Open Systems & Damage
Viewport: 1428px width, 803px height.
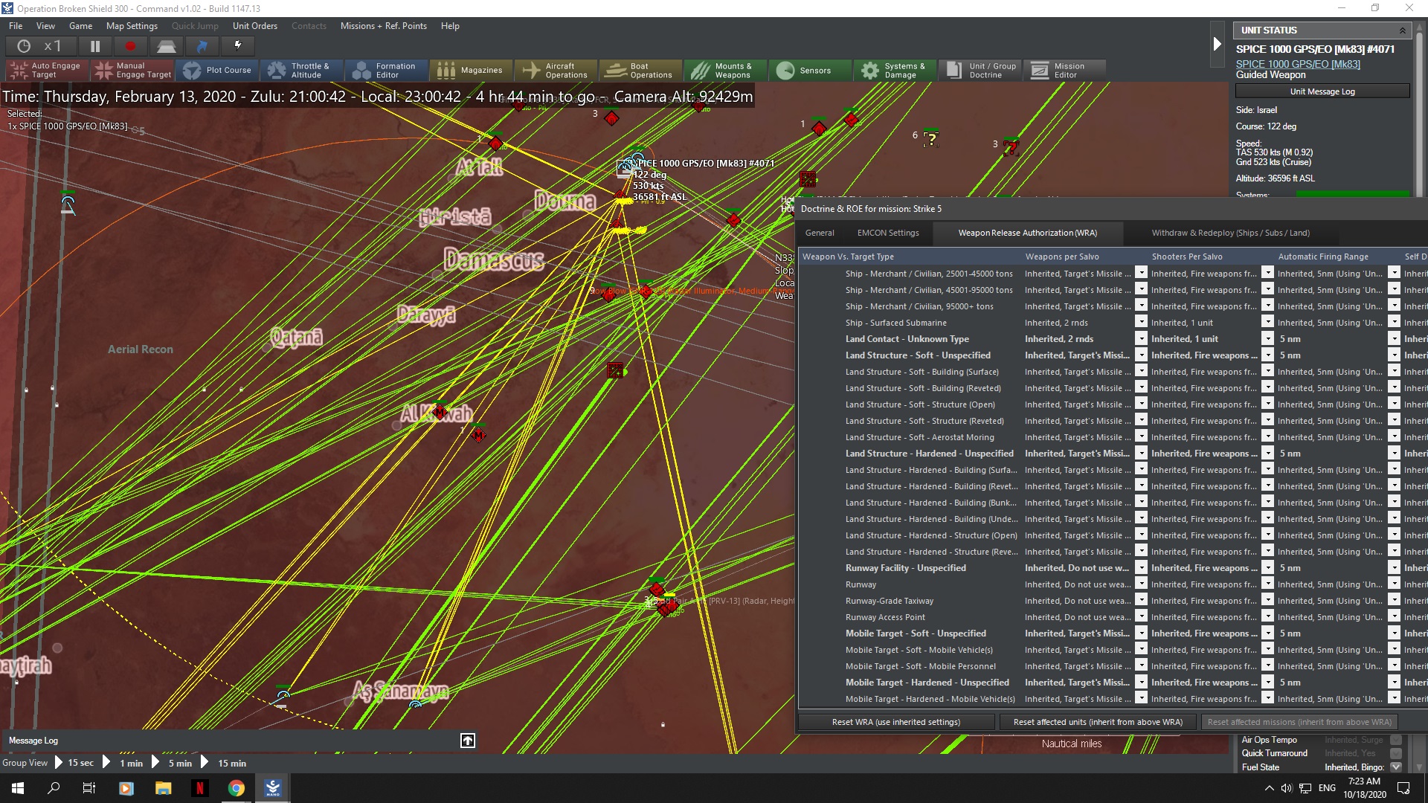pos(895,71)
